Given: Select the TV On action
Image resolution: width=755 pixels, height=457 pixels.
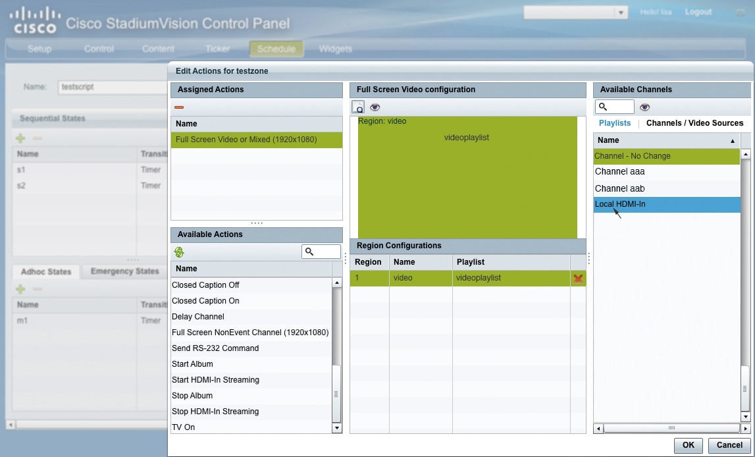Looking at the screenshot, I should (251, 427).
